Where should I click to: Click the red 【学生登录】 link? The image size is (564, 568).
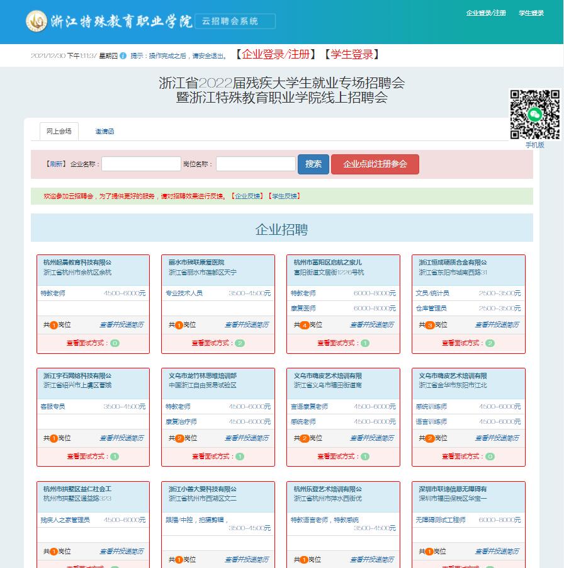click(351, 55)
